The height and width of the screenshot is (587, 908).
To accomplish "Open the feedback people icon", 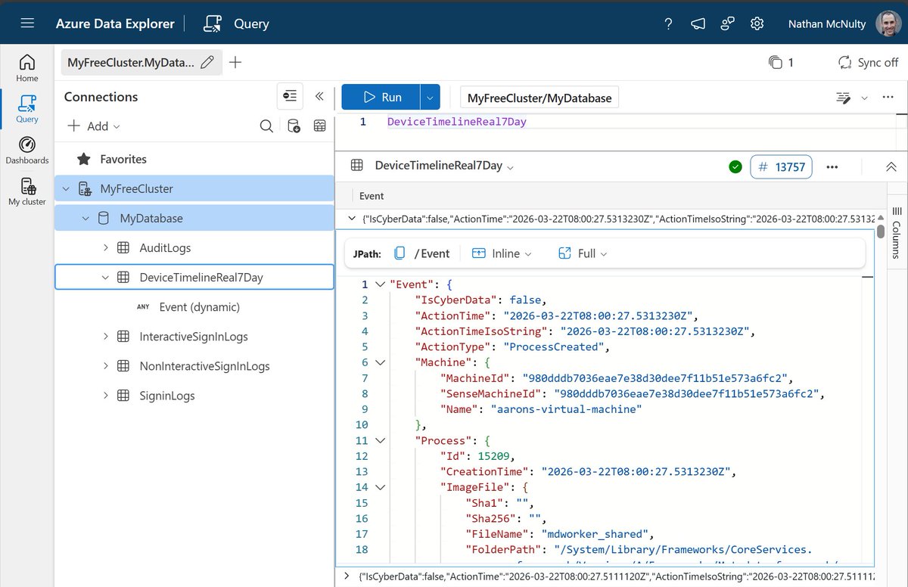I will [727, 23].
